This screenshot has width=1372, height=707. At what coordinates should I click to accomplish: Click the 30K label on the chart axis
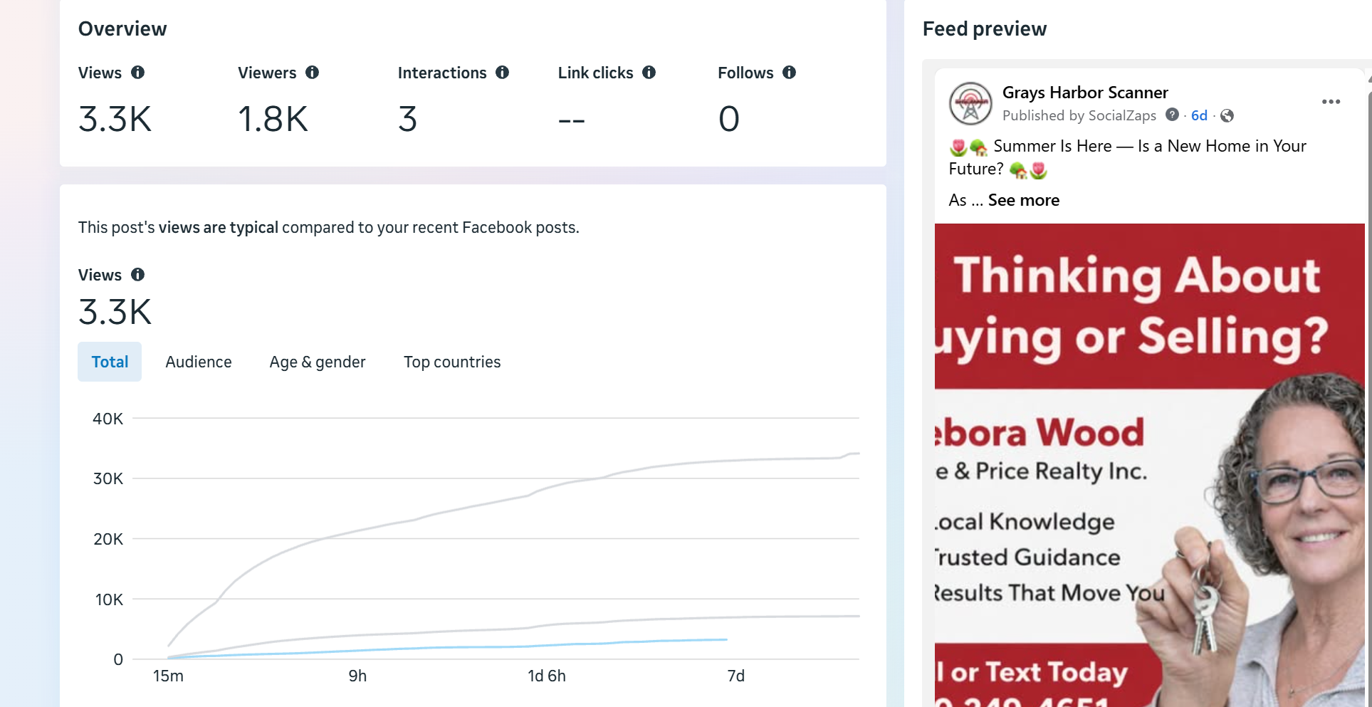[108, 478]
